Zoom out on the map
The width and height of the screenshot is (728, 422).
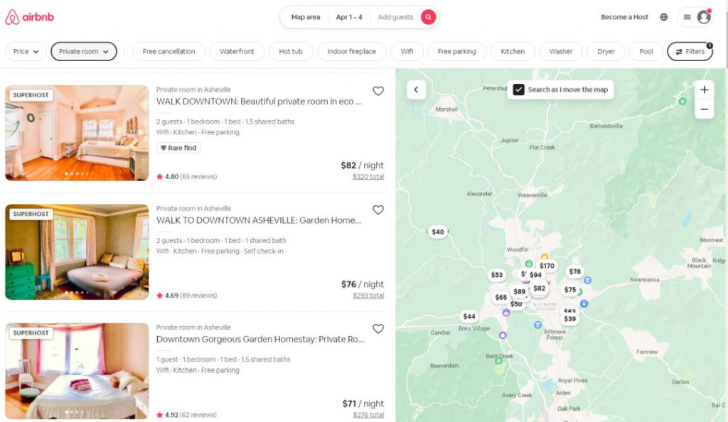tap(704, 109)
